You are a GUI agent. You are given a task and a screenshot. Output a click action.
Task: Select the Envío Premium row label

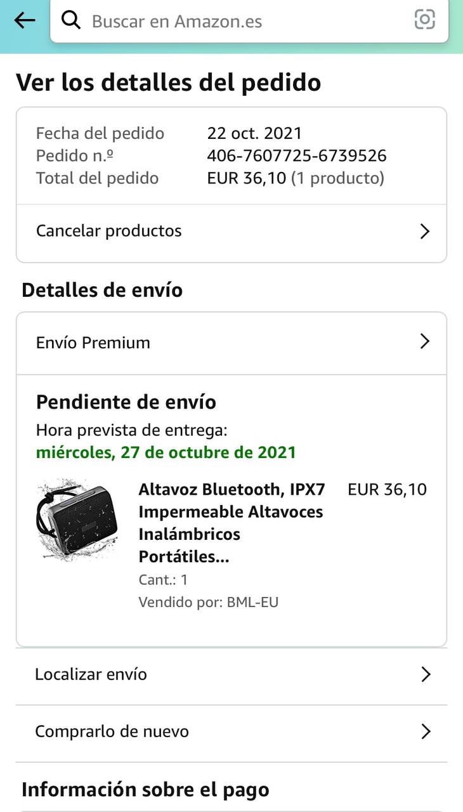point(93,343)
